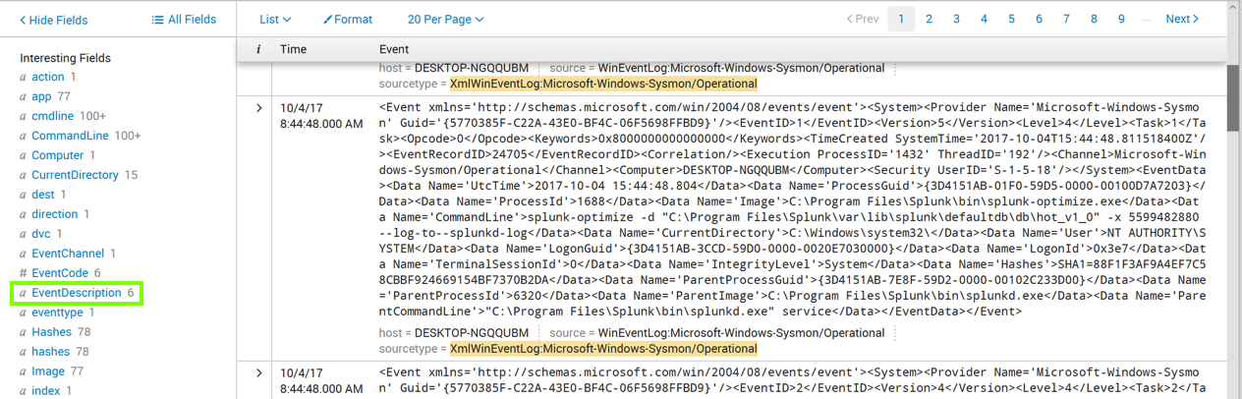Screen dimensions: 1242x399
Task: Jump to results page 9
Action: (1121, 19)
